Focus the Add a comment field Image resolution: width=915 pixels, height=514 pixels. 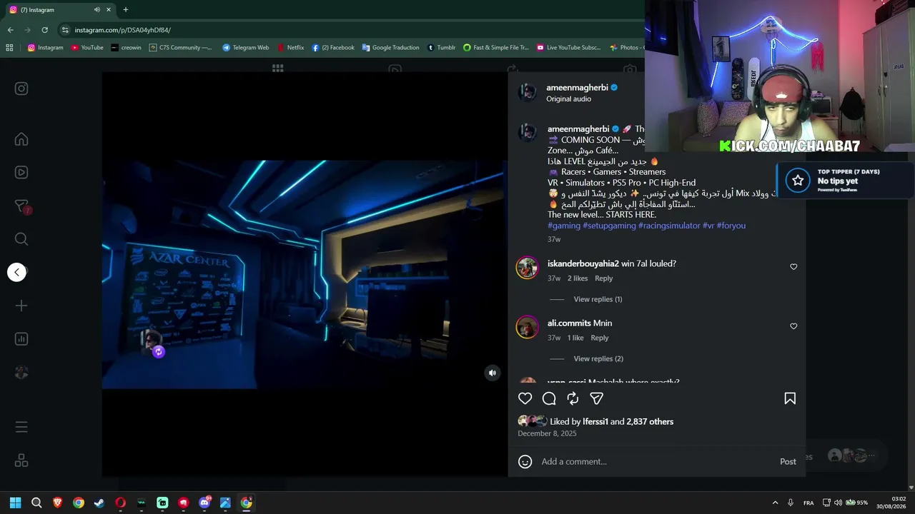(x=656, y=462)
